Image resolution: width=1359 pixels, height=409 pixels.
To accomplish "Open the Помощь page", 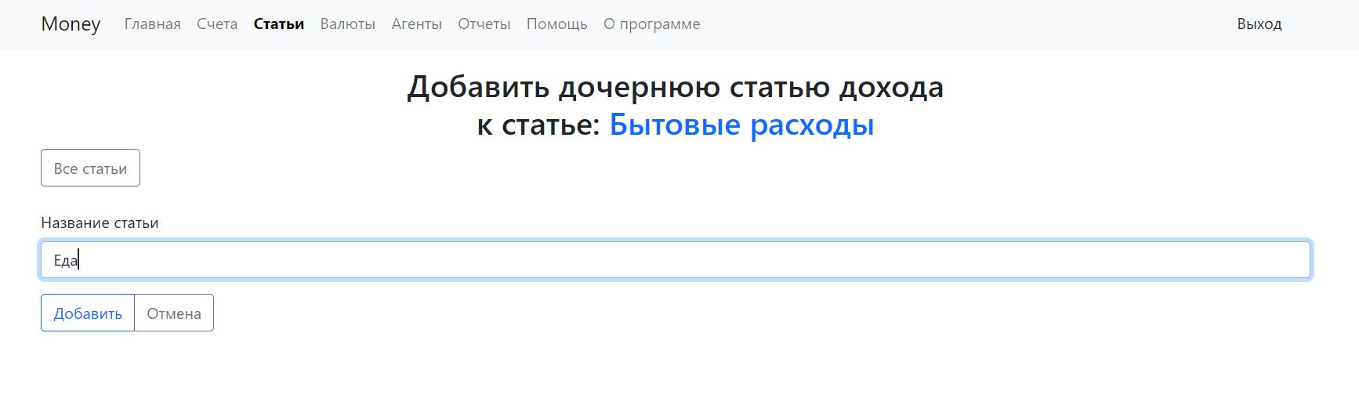I will pos(556,24).
